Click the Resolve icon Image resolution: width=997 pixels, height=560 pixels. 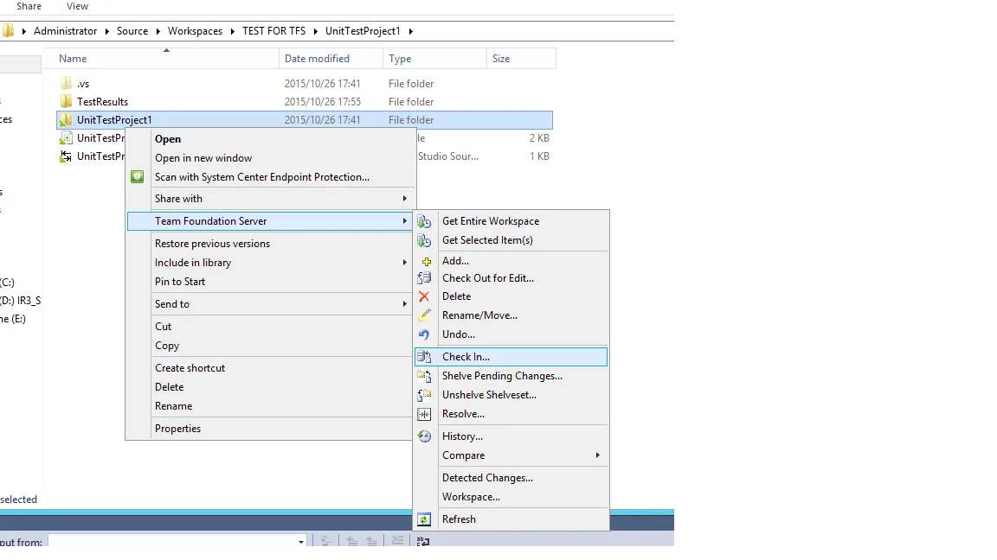(x=424, y=414)
